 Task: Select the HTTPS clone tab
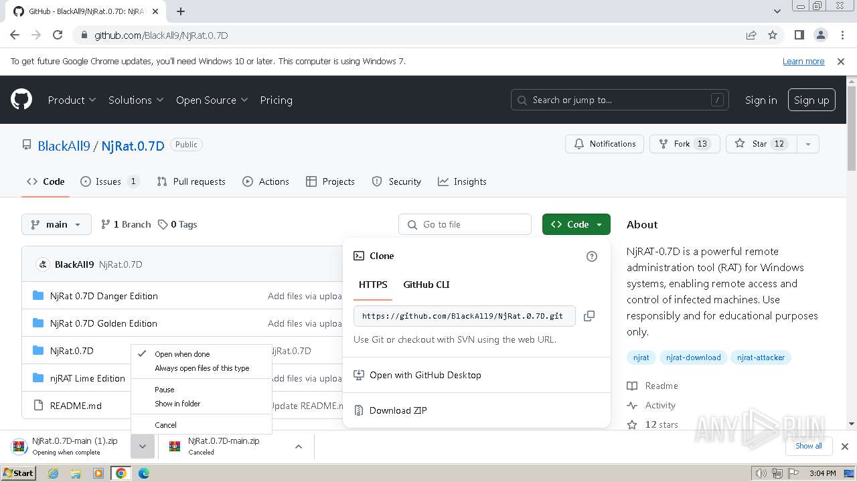(373, 285)
